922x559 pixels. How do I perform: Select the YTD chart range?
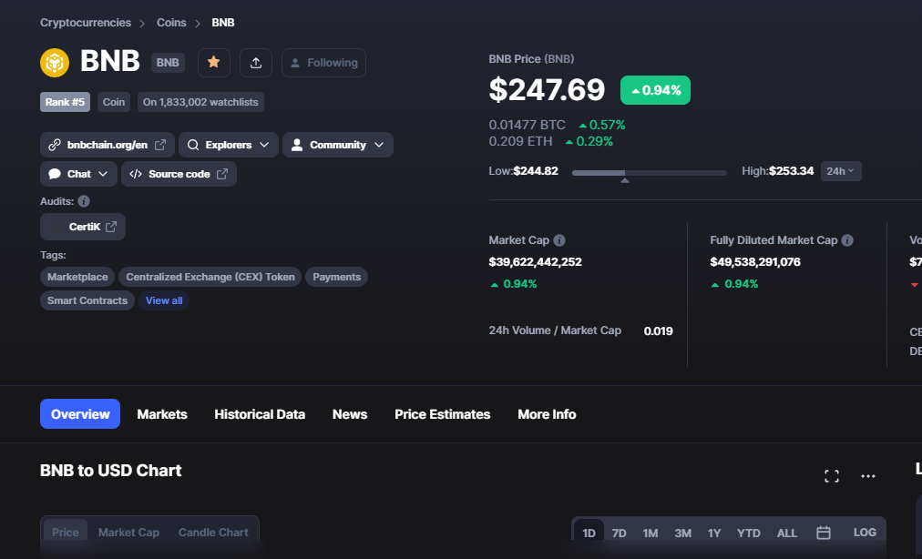click(x=749, y=533)
